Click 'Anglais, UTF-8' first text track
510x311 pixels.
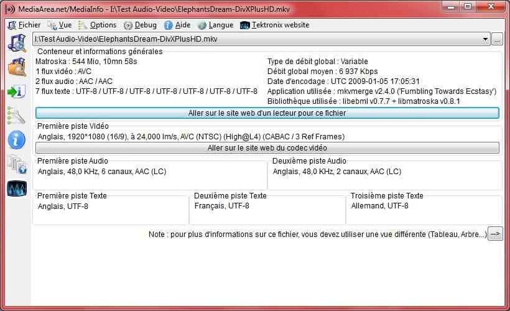click(x=63, y=207)
